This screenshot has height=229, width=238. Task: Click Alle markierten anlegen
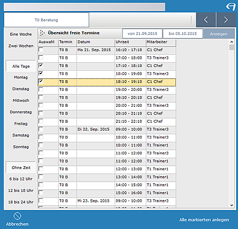(x=204, y=220)
